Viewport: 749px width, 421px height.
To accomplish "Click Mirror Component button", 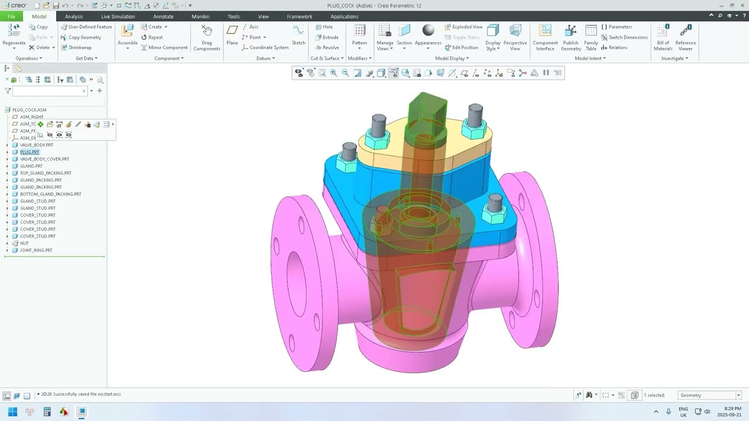I will 164,48.
